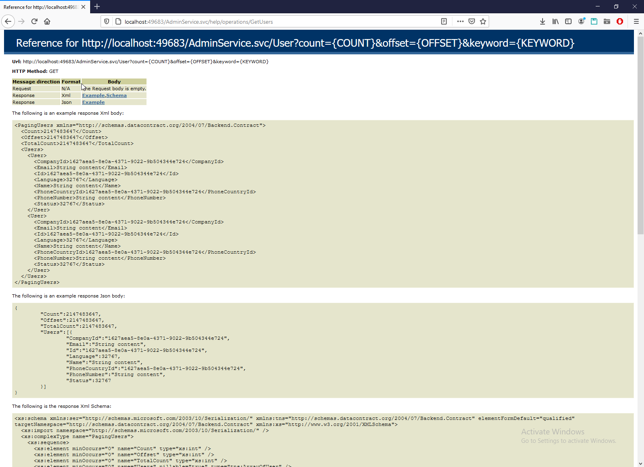Open the Library menu
Screen dimensions: 644x467
tap(555, 21)
